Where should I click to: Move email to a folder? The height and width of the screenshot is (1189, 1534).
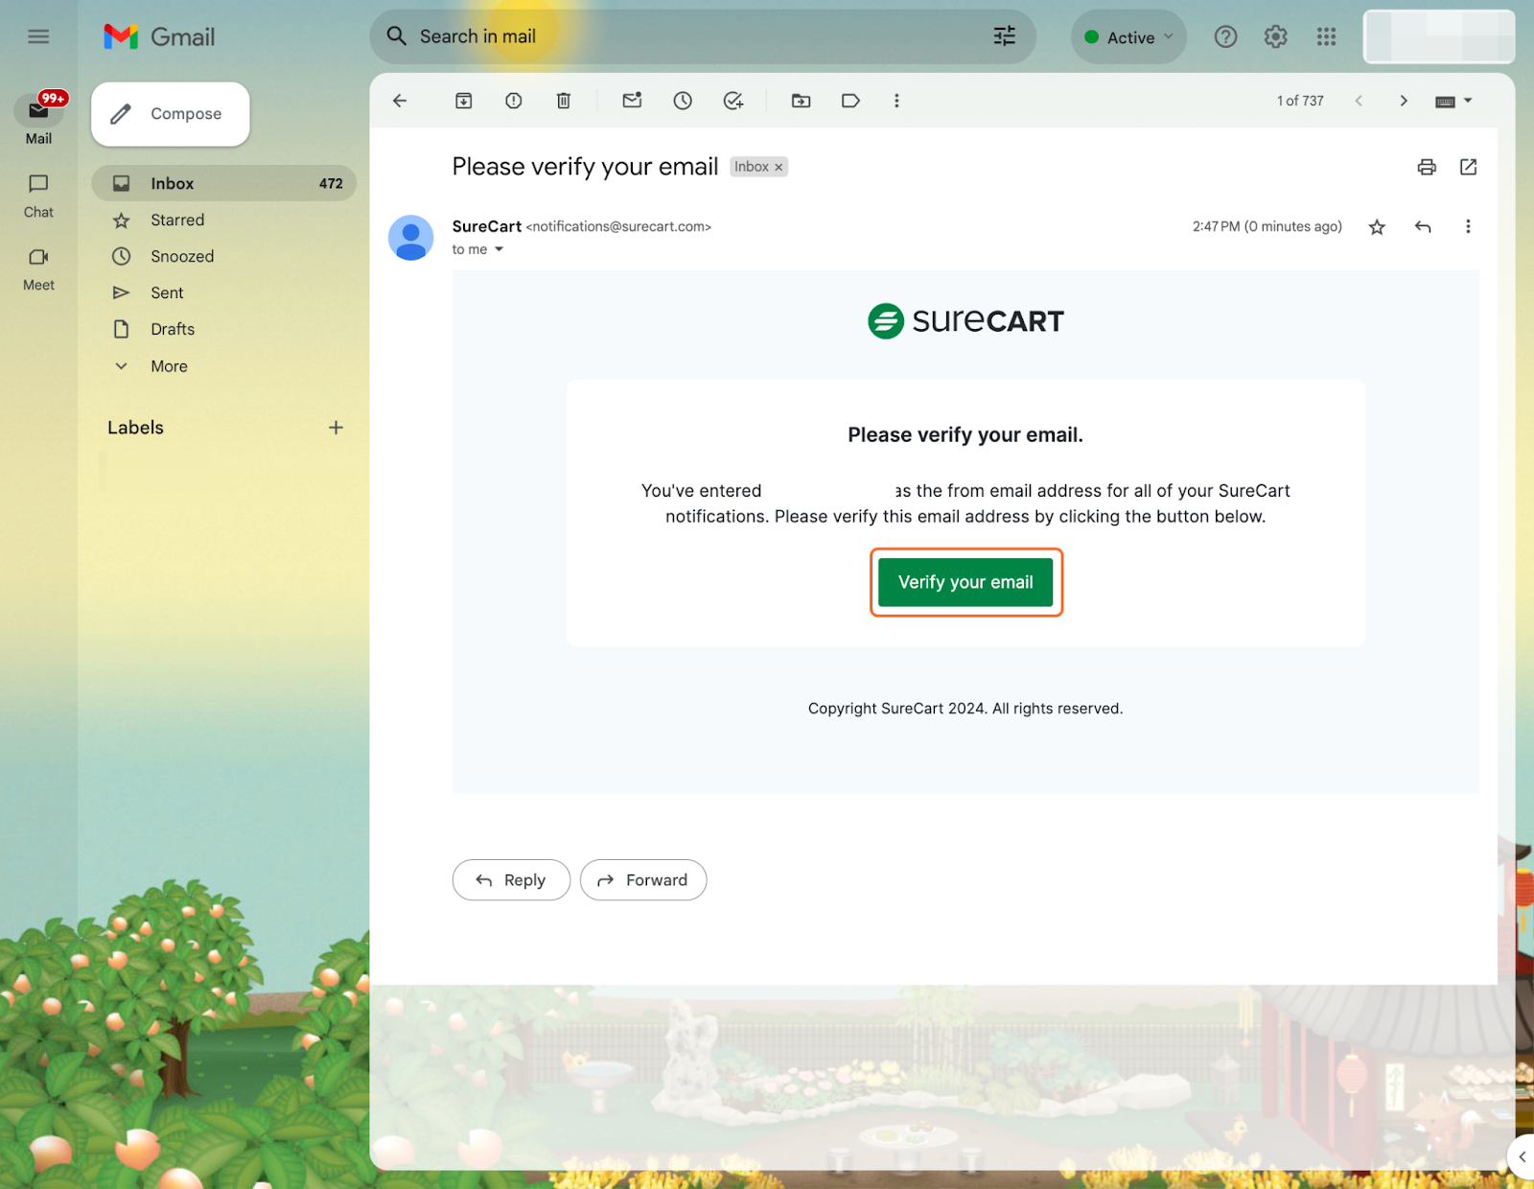tap(801, 101)
